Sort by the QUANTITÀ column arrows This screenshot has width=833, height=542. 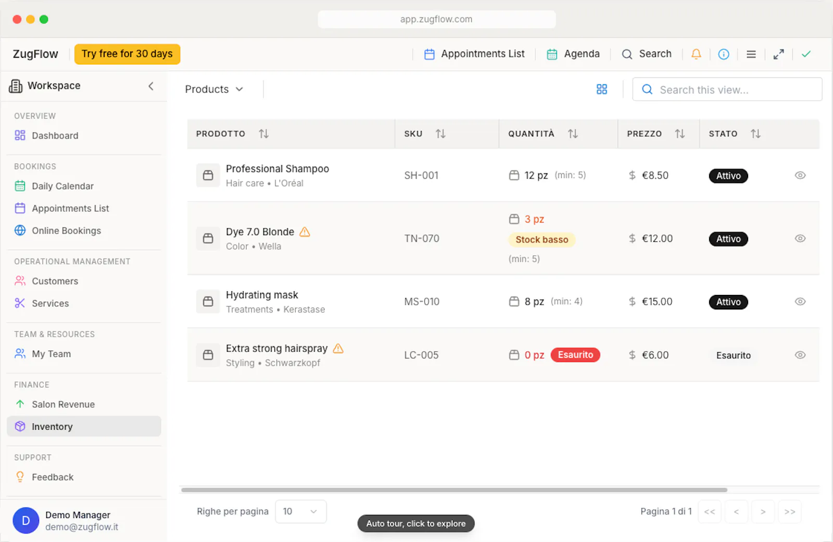tap(573, 134)
